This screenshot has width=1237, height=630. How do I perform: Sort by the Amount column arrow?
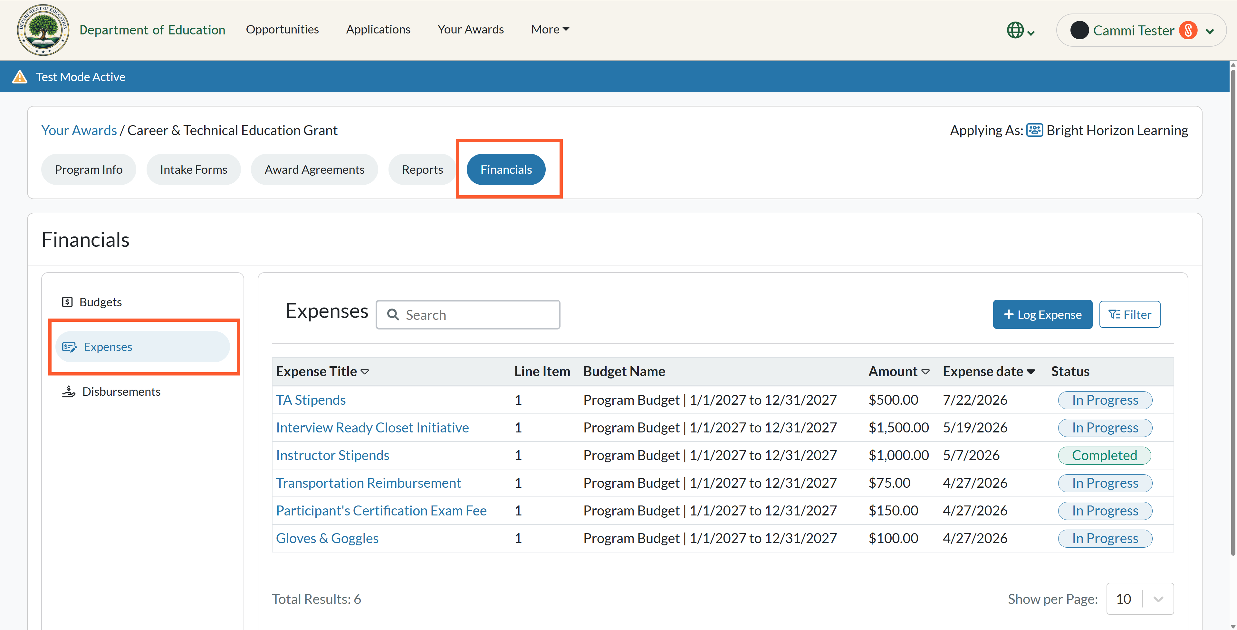pos(925,372)
